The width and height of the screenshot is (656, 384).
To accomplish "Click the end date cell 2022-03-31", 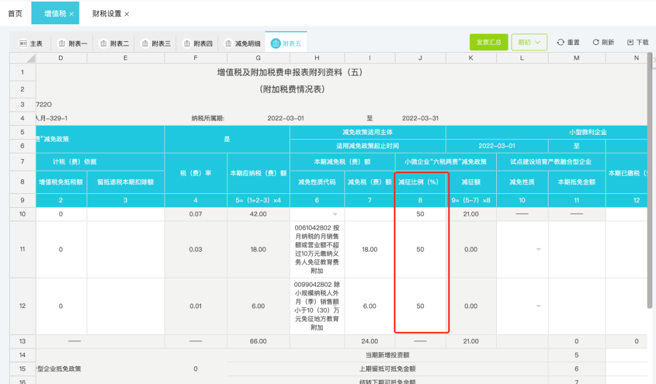I will [x=420, y=118].
